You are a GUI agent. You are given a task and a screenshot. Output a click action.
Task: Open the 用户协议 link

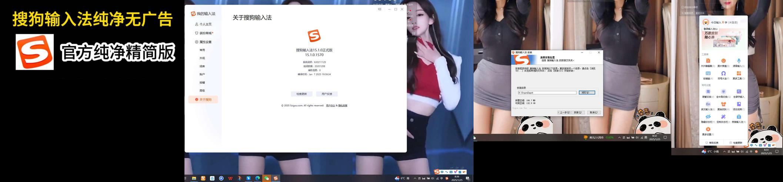coord(330,106)
